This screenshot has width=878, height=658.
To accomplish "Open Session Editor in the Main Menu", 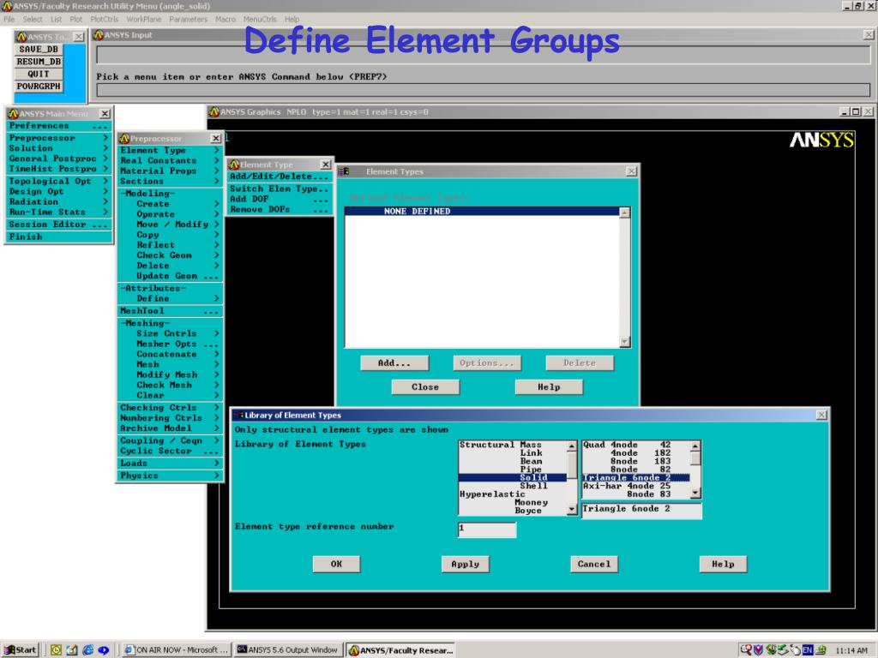I will pos(59,224).
